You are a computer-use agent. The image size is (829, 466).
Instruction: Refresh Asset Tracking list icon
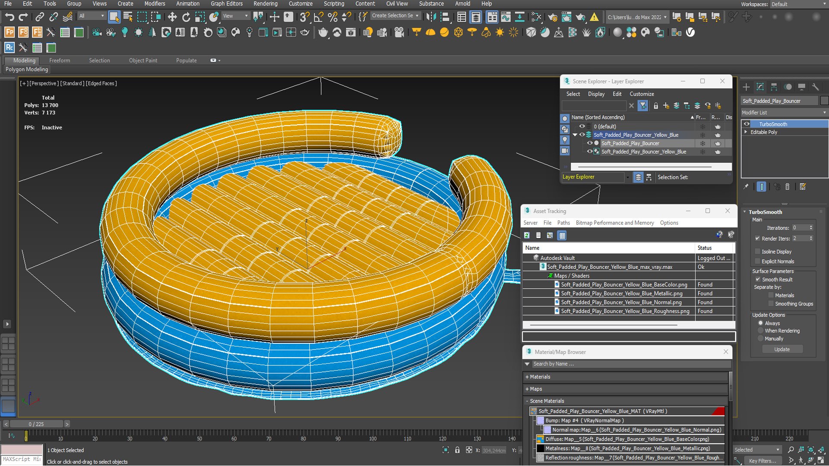coord(527,235)
